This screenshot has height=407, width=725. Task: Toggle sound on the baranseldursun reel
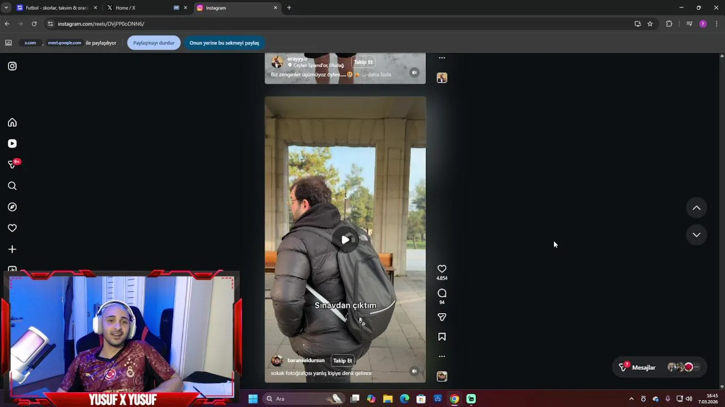(x=414, y=371)
